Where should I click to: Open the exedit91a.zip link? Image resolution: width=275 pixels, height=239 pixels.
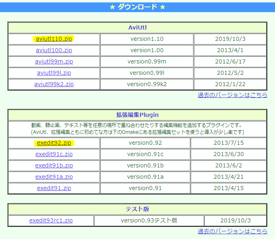tap(54, 177)
